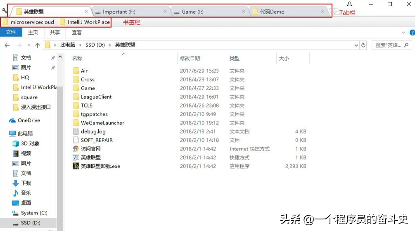Sort by the 修改日期 column header
Image resolution: width=415 pixels, height=231 pixels.
coord(190,58)
